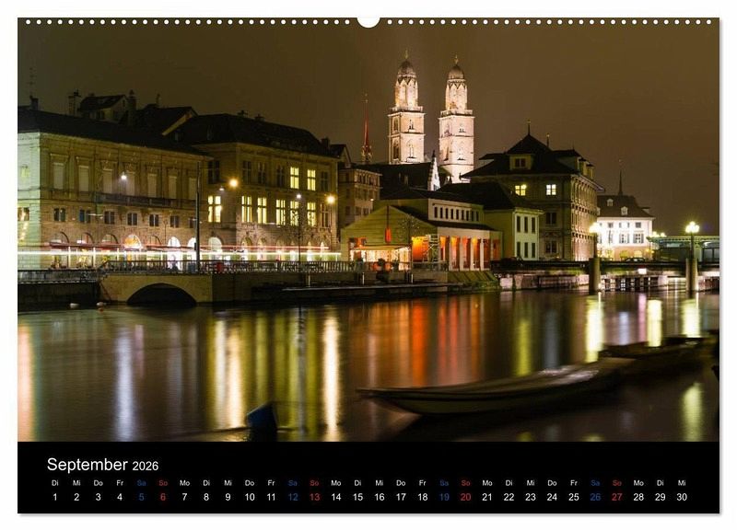Viewport: 737px width, 531px height.
Task: Select Sunday the 13th in red
Action: click(x=314, y=497)
